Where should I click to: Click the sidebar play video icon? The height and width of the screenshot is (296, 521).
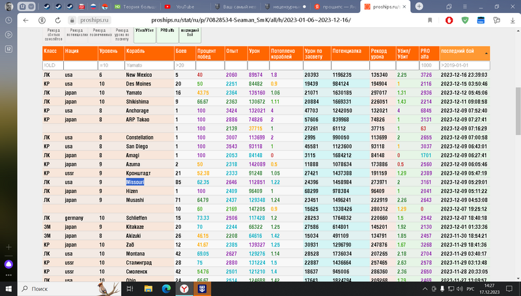8,33
